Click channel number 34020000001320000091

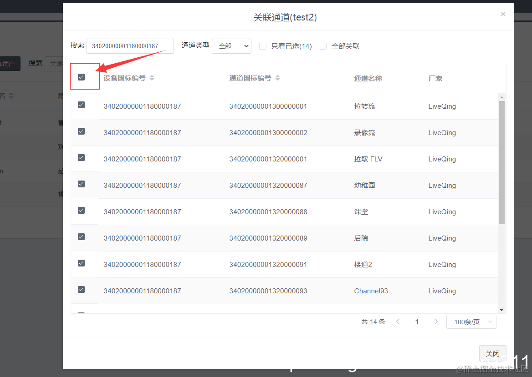268,265
